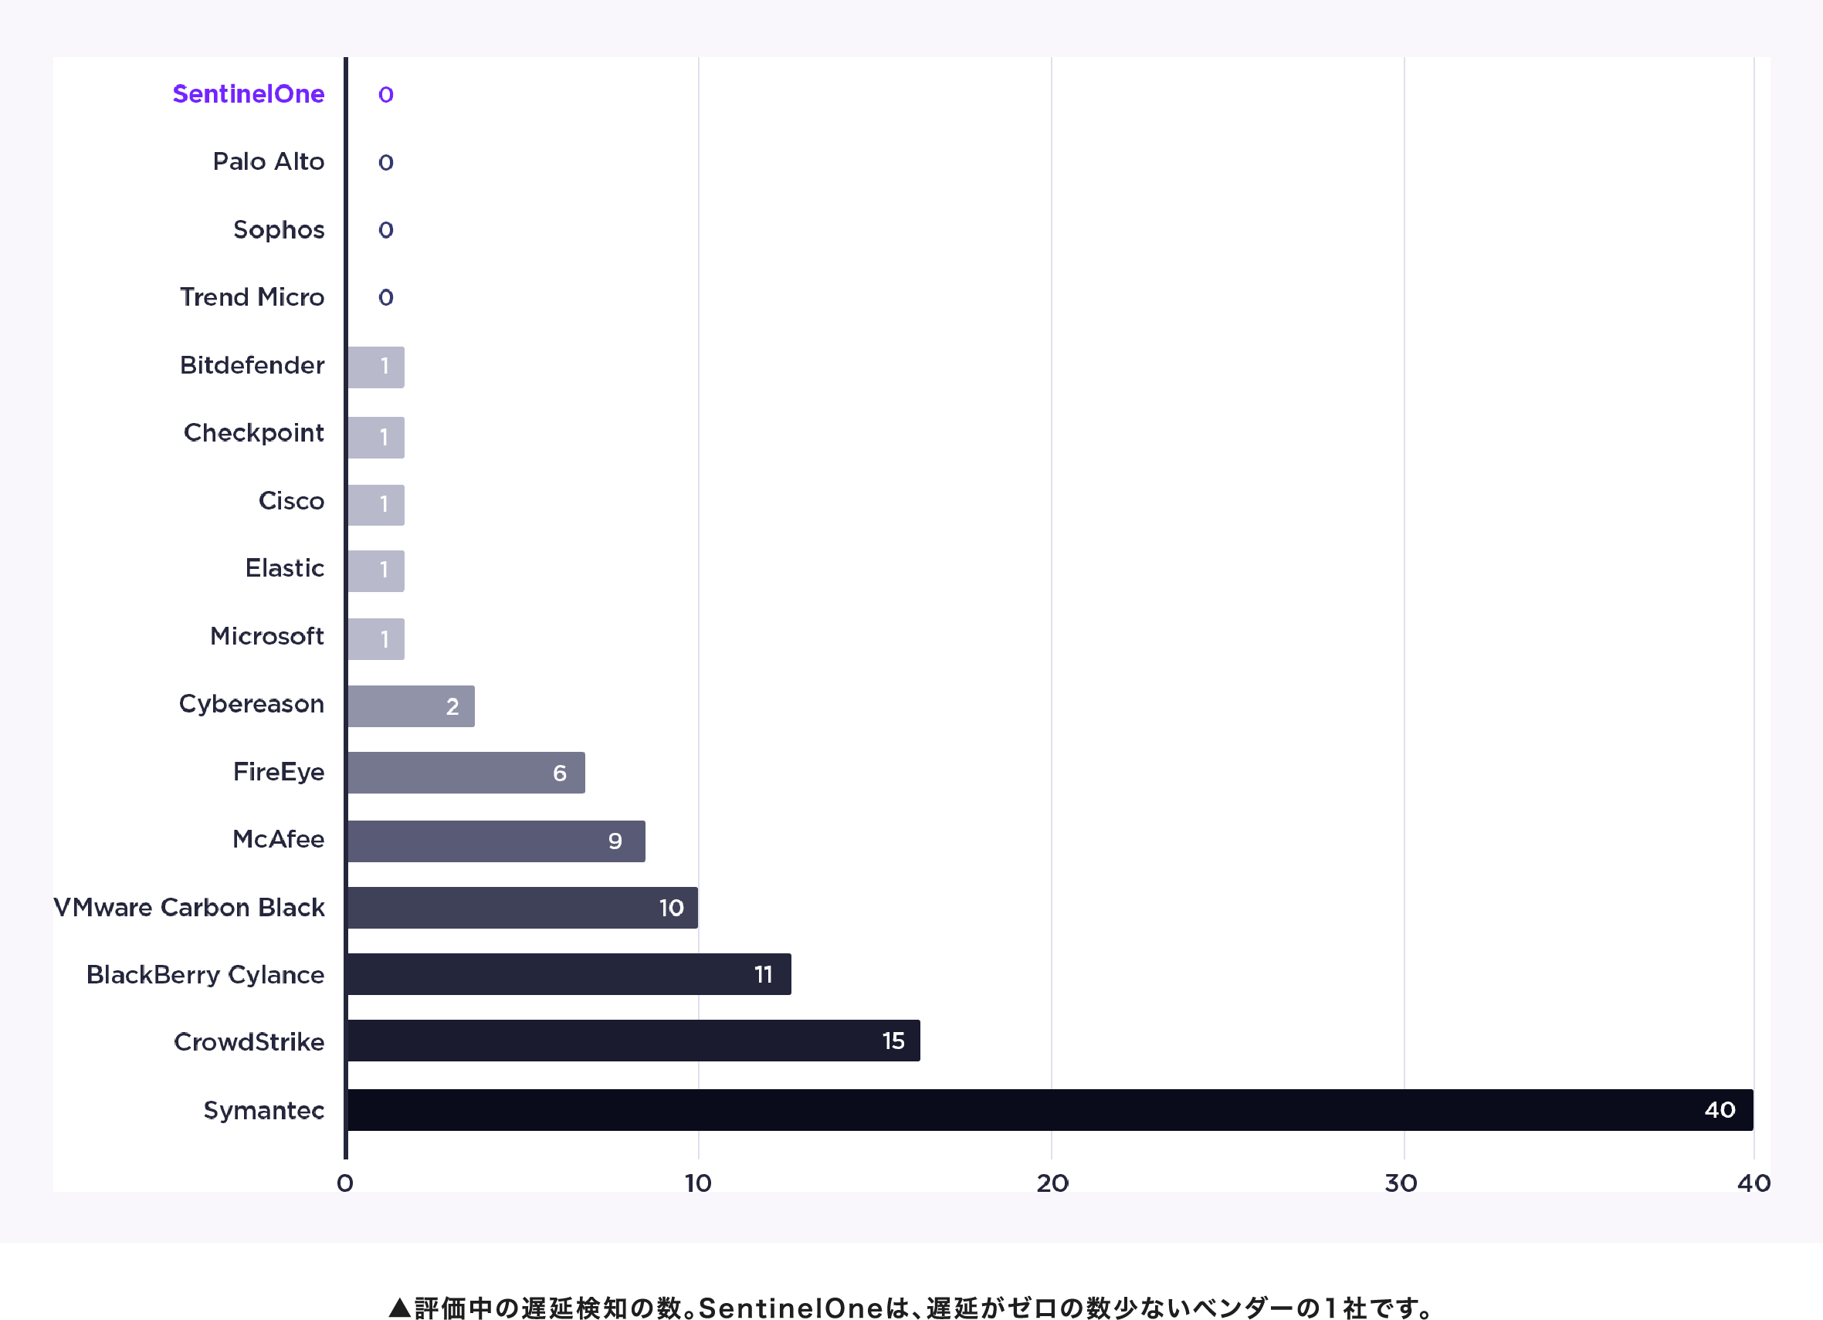Click the Cisco bar showing 1
The width and height of the screenshot is (1823, 1320).
click(376, 506)
